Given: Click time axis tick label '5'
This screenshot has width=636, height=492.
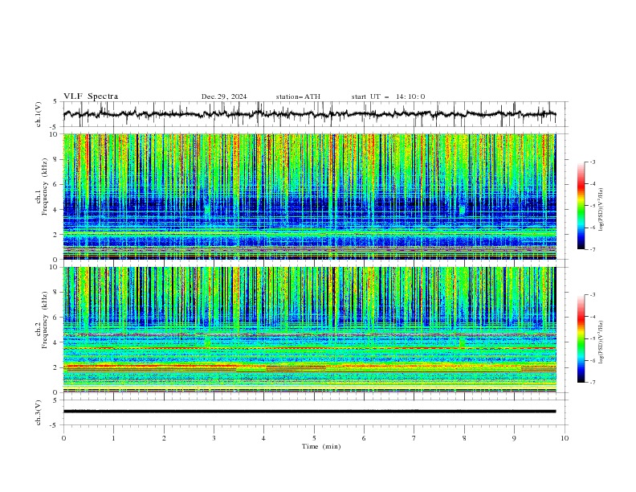Looking at the screenshot, I should [314, 438].
